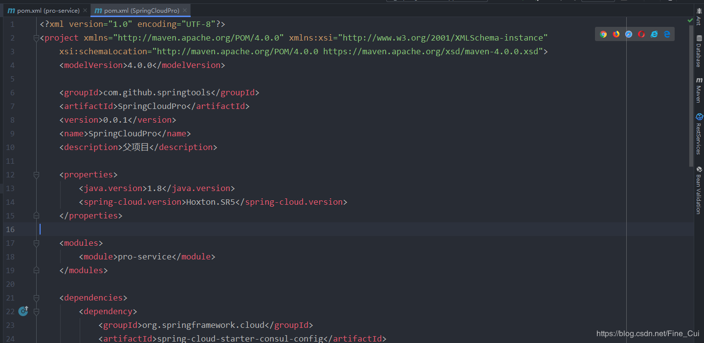Click the Hoxton.SR5 version value
Viewport: 704px width, 343px height.
pyautogui.click(x=211, y=202)
